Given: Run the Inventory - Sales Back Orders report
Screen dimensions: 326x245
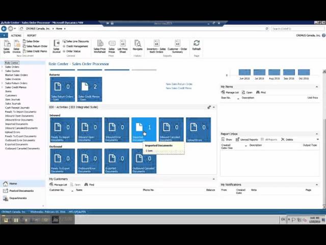Looking at the screenshot, I should (x=156, y=46).
